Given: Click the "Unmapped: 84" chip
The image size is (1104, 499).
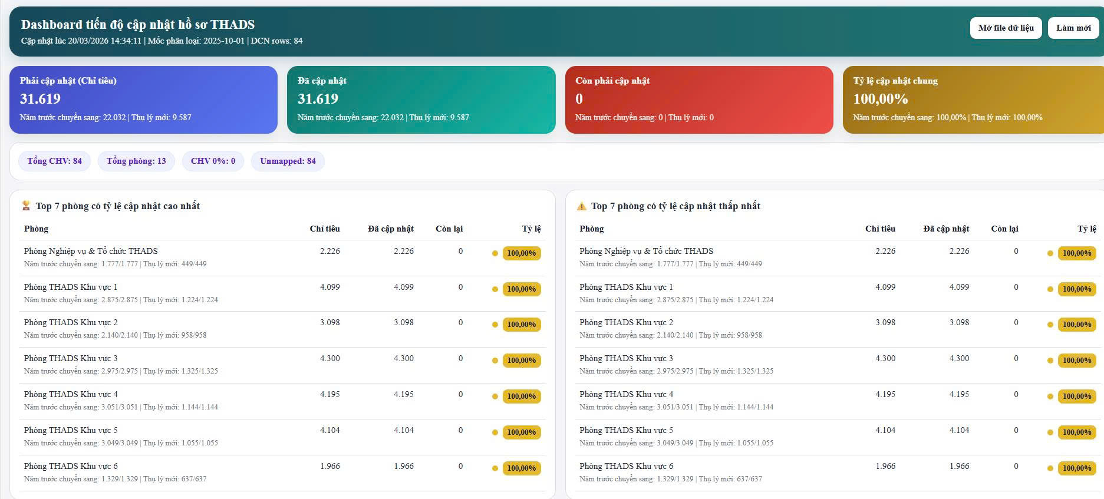Looking at the screenshot, I should click(x=288, y=161).
